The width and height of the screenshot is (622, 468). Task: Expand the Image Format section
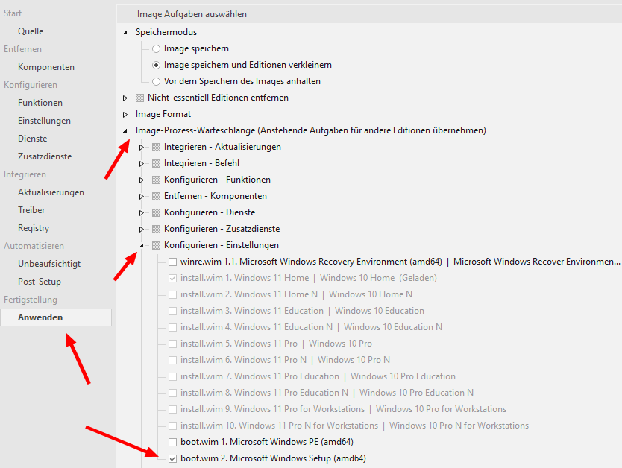click(x=125, y=115)
